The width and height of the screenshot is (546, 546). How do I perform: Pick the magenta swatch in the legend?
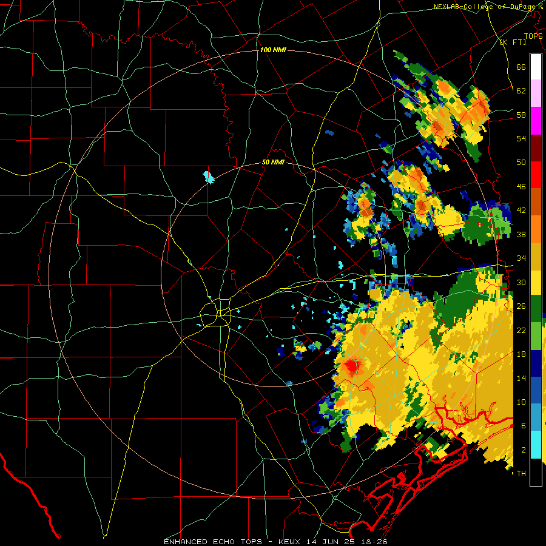pyautogui.click(x=536, y=121)
